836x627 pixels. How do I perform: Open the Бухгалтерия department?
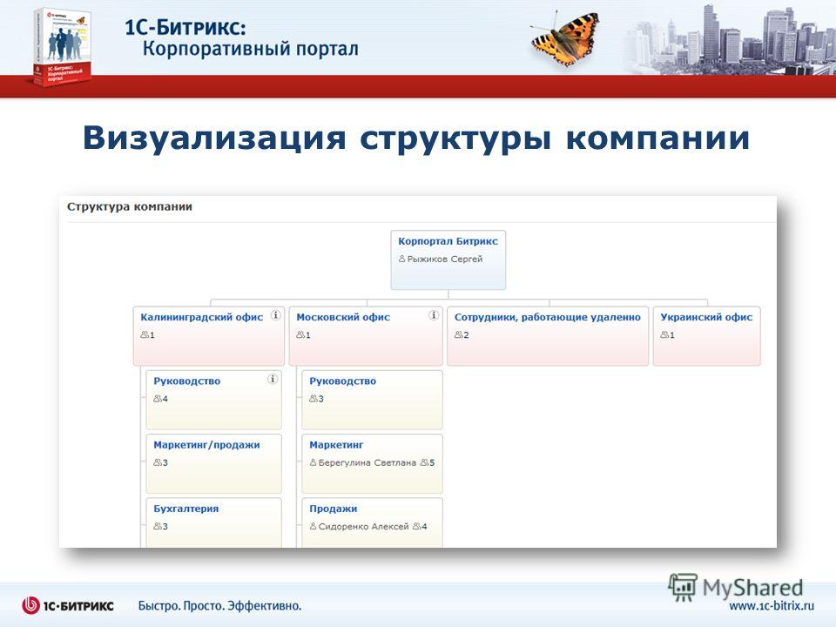(x=186, y=509)
